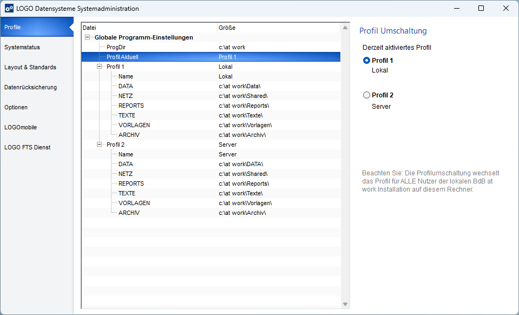Select the Globale Programm-Einstellungen root row
Image resolution: width=519 pixels, height=315 pixels.
pyautogui.click(x=211, y=37)
